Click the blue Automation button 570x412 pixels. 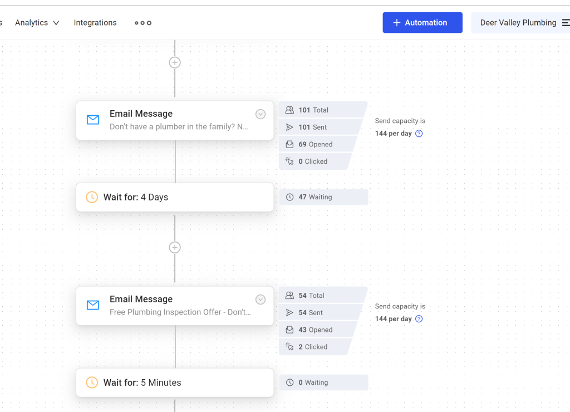(x=422, y=22)
